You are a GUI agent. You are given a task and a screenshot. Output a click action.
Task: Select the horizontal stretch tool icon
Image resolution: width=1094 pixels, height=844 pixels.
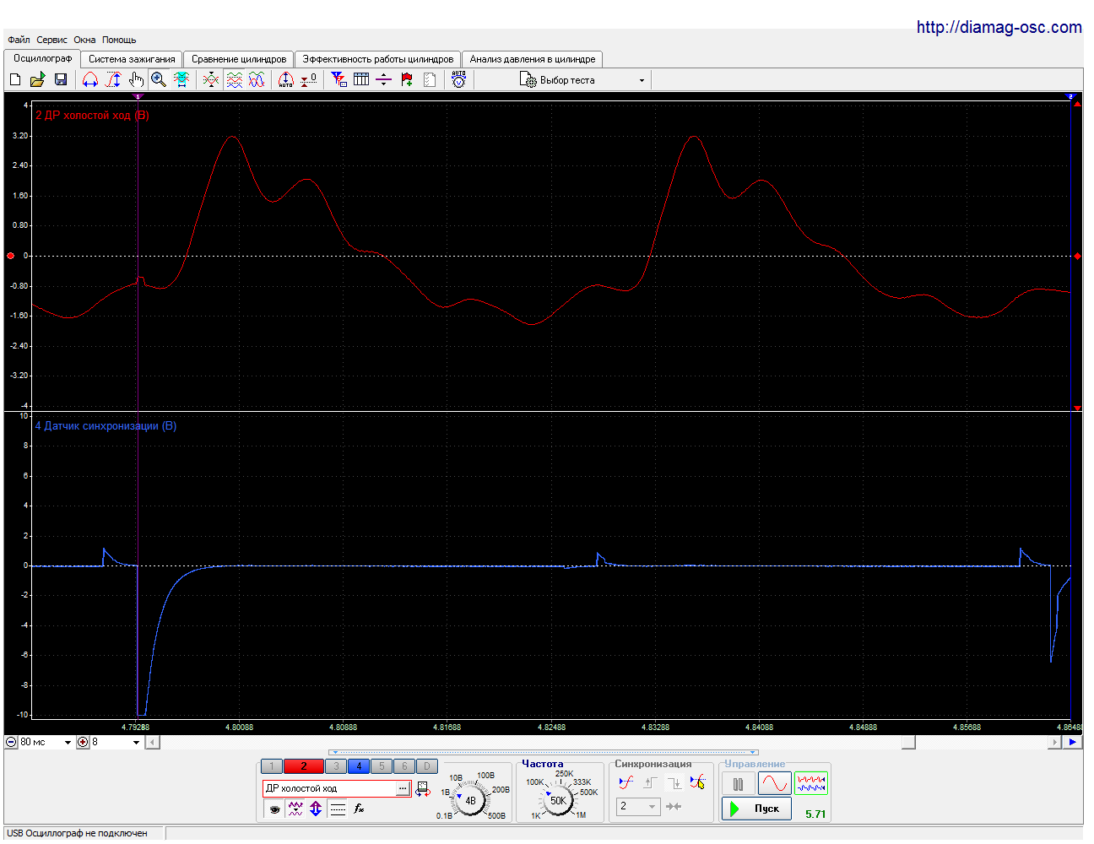click(90, 79)
